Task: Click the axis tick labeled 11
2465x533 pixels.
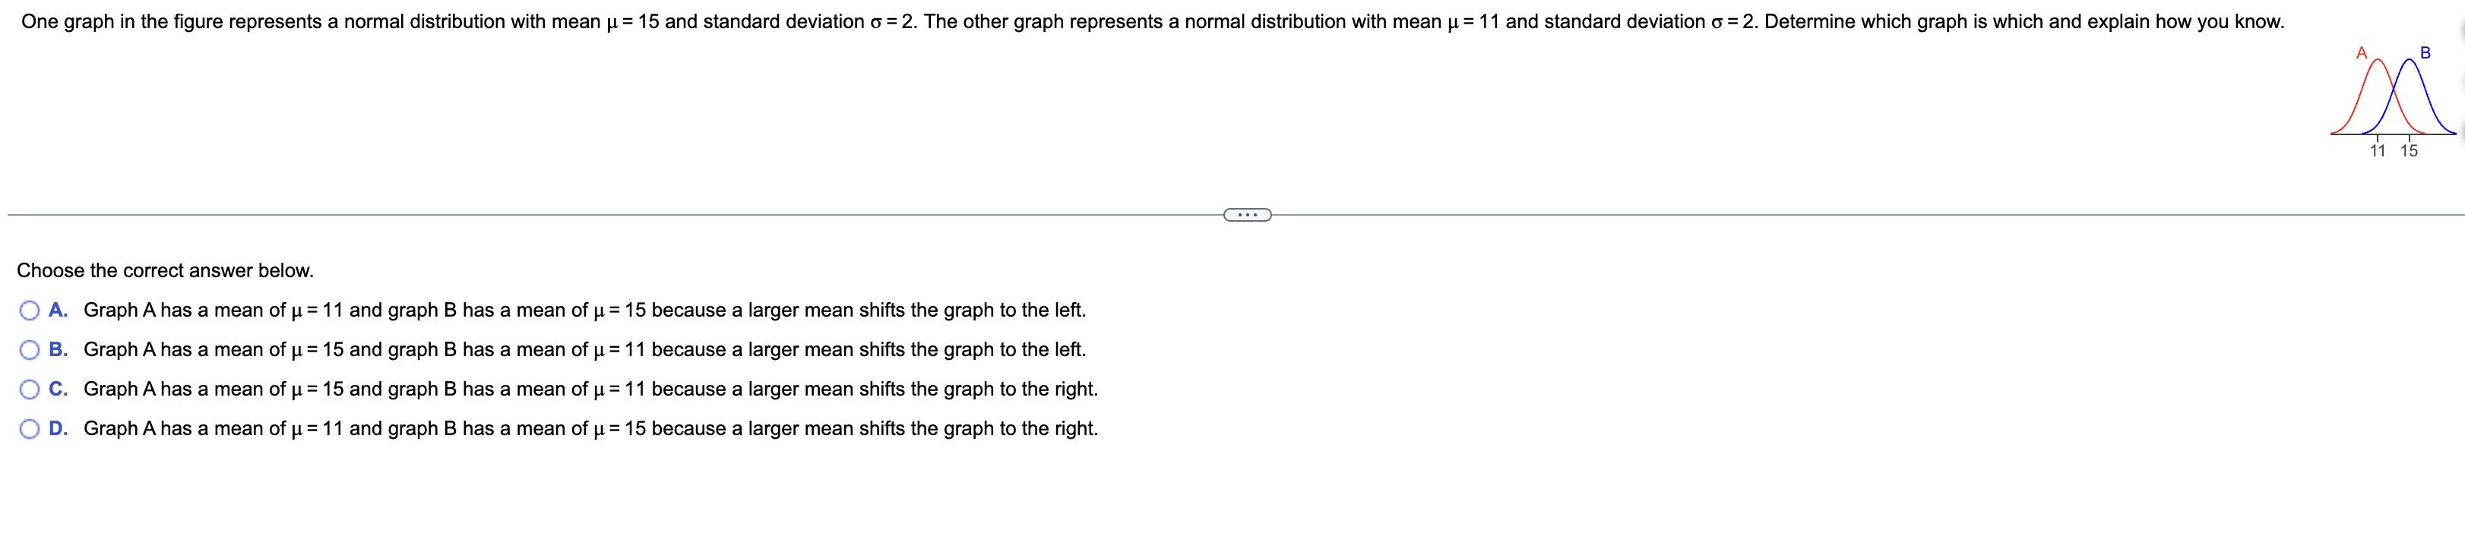Action: pos(2379,151)
